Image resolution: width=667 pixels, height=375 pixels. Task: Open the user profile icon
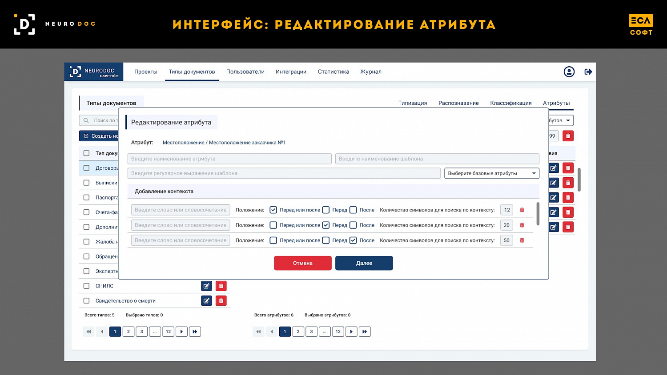pos(569,72)
